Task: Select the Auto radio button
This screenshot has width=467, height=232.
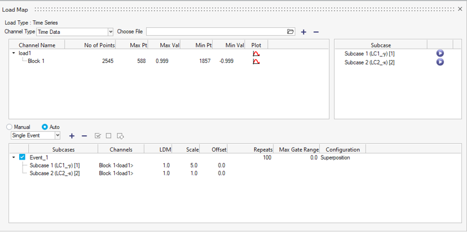Action: click(45, 127)
